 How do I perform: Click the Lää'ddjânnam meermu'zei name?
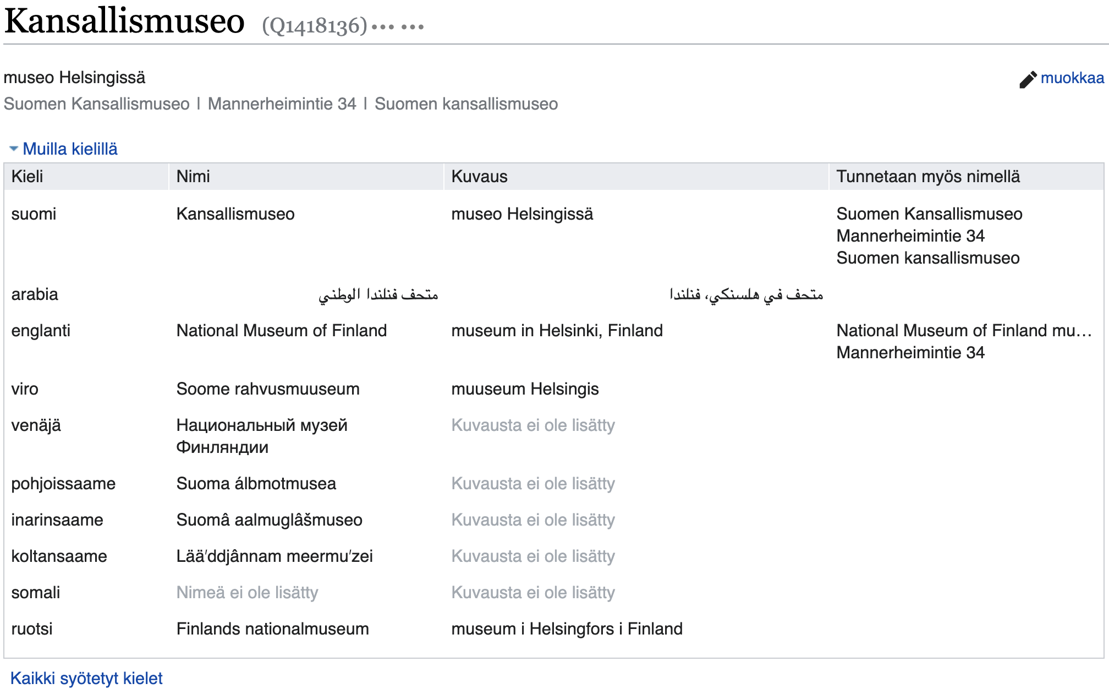click(x=274, y=556)
